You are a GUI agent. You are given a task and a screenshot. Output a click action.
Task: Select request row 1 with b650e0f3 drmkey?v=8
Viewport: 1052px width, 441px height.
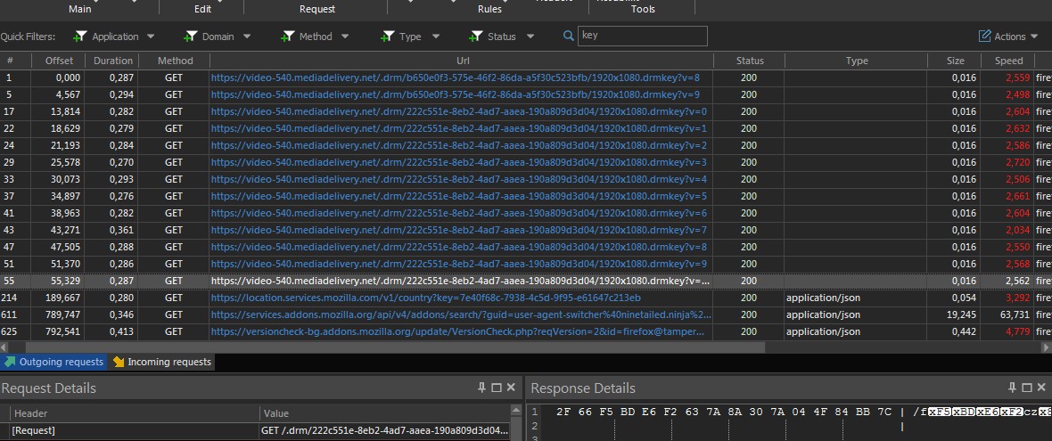pyautogui.click(x=526, y=78)
